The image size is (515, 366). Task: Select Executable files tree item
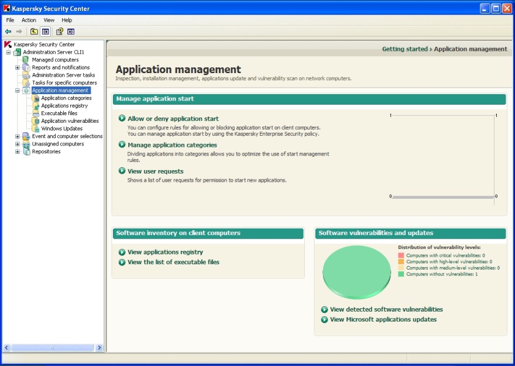[59, 113]
